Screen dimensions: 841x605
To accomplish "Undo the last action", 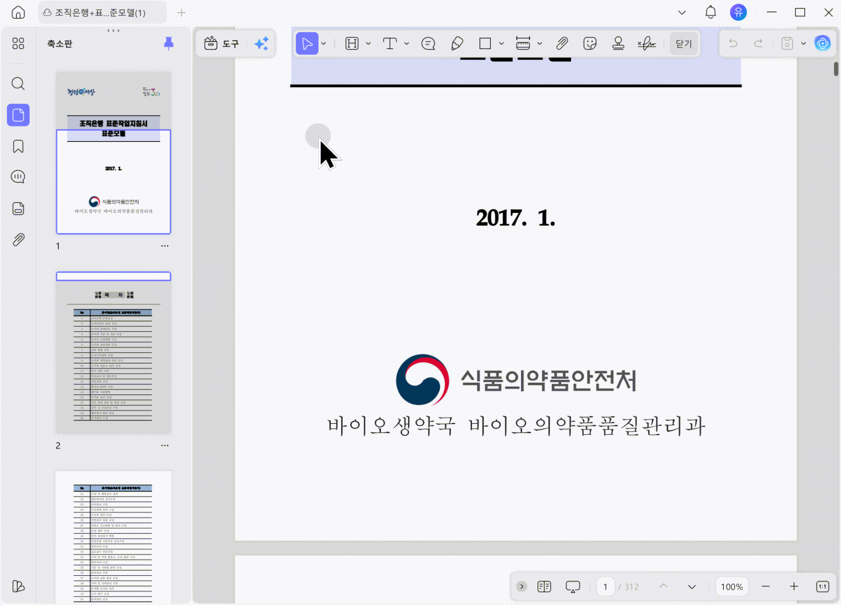I will coord(734,44).
